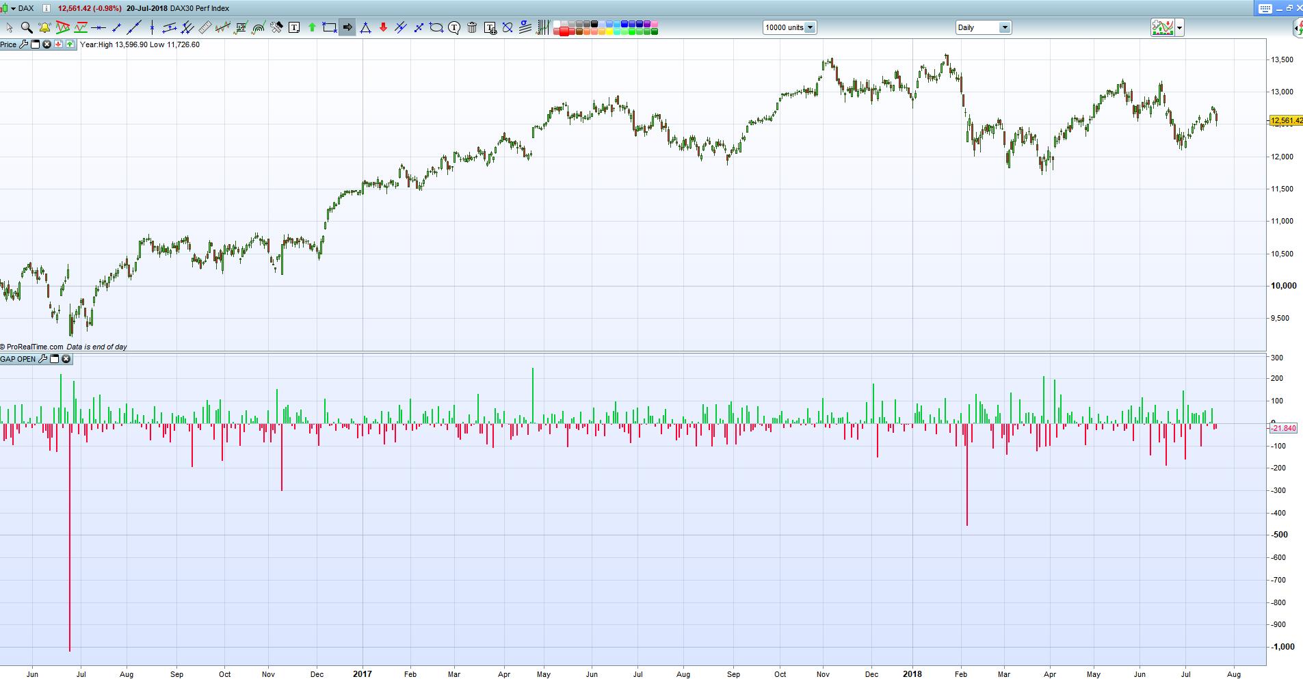This screenshot has width=1303, height=679.
Task: Click the Year High Low text
Action: click(140, 44)
